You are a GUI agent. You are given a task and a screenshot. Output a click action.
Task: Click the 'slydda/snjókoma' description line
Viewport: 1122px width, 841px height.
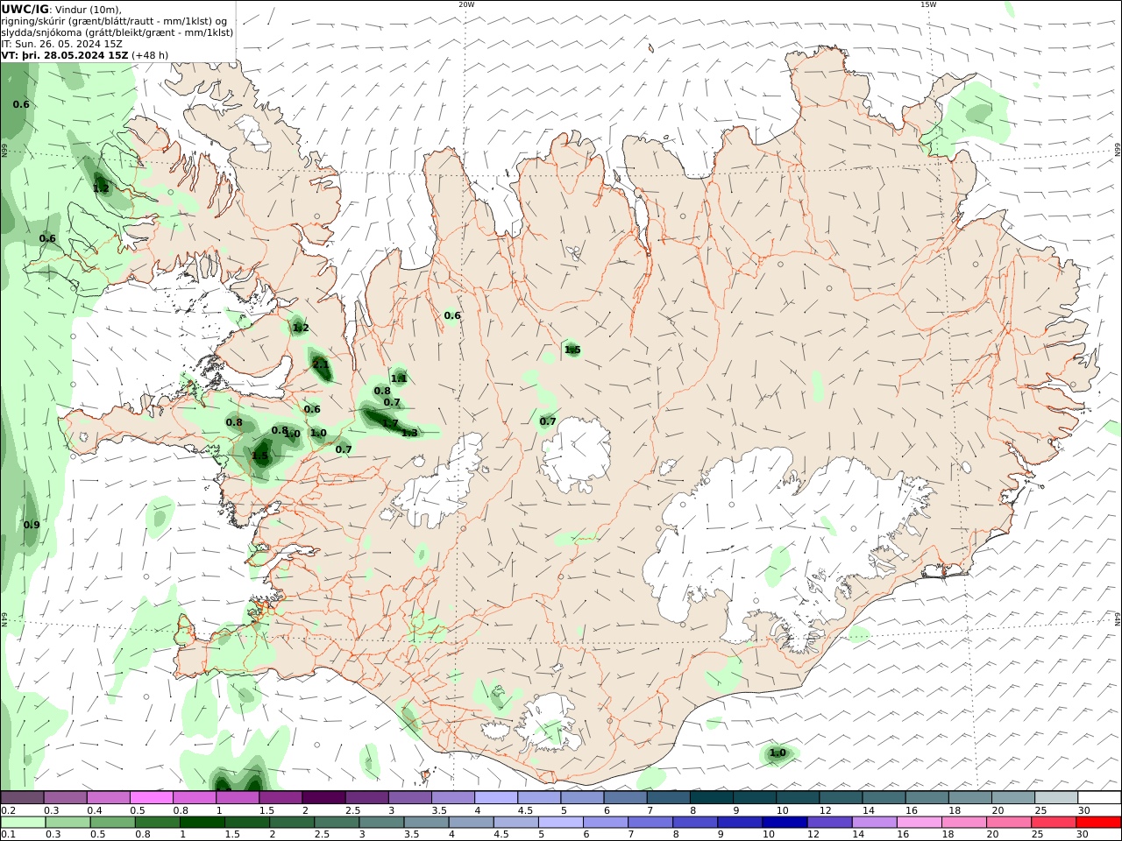117,32
